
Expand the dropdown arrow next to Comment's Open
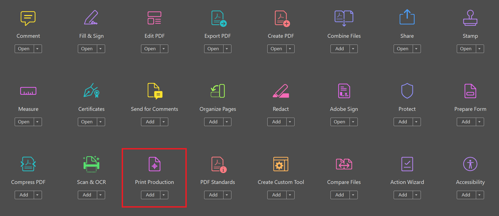click(x=38, y=49)
